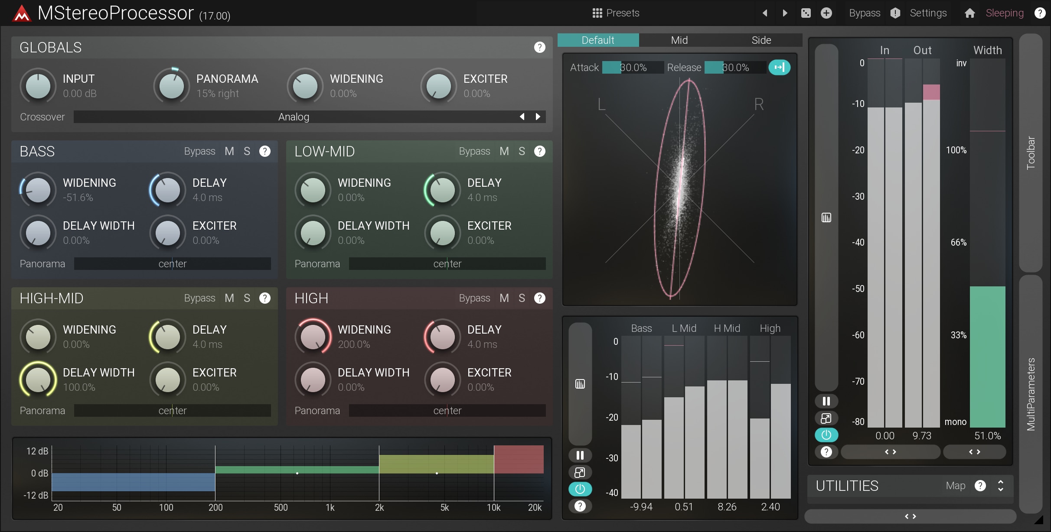Image resolution: width=1051 pixels, height=532 pixels.
Task: Solo the HIGH-MID band
Action: click(247, 298)
